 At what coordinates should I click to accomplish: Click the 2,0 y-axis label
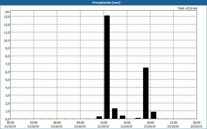[x=8, y=103]
